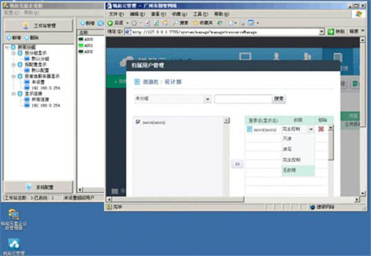
Task: Click the red X delete icon for user row
Action: click(321, 129)
